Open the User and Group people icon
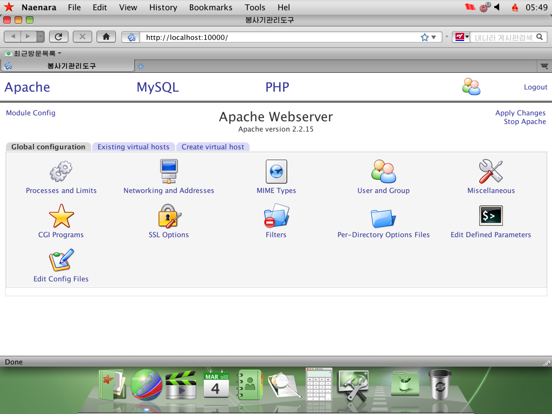 tap(383, 171)
